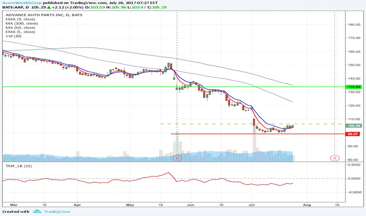Select the green 133.88 price label
The width and height of the screenshot is (366, 216).
tap(353, 87)
